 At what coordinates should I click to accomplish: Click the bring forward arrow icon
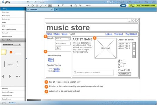tap(59, 6)
